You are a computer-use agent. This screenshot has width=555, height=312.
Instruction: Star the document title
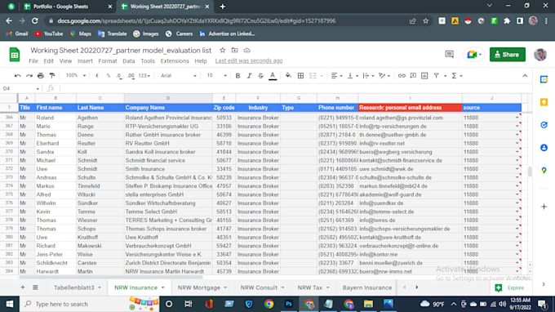(222, 51)
